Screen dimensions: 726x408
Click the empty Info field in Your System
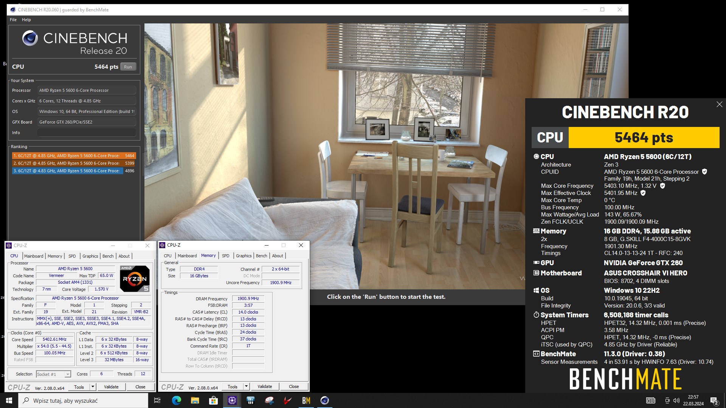tap(87, 133)
